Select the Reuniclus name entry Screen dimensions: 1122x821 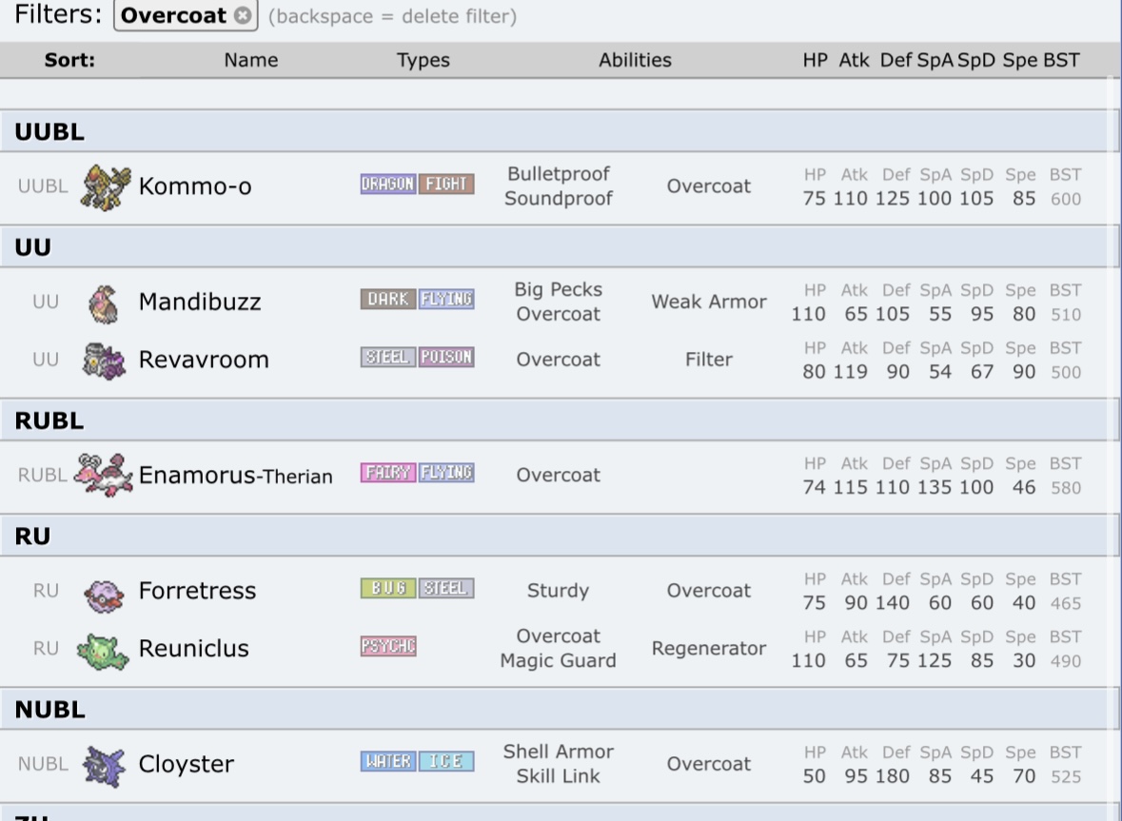coord(193,649)
